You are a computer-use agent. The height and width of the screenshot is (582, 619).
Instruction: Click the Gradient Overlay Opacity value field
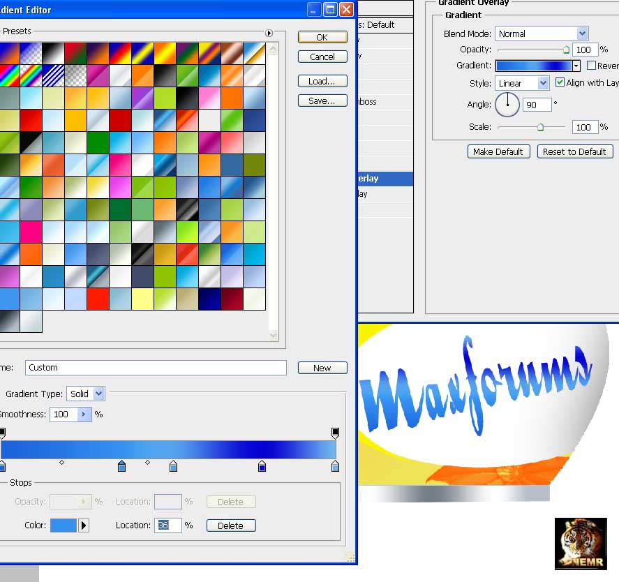click(585, 50)
